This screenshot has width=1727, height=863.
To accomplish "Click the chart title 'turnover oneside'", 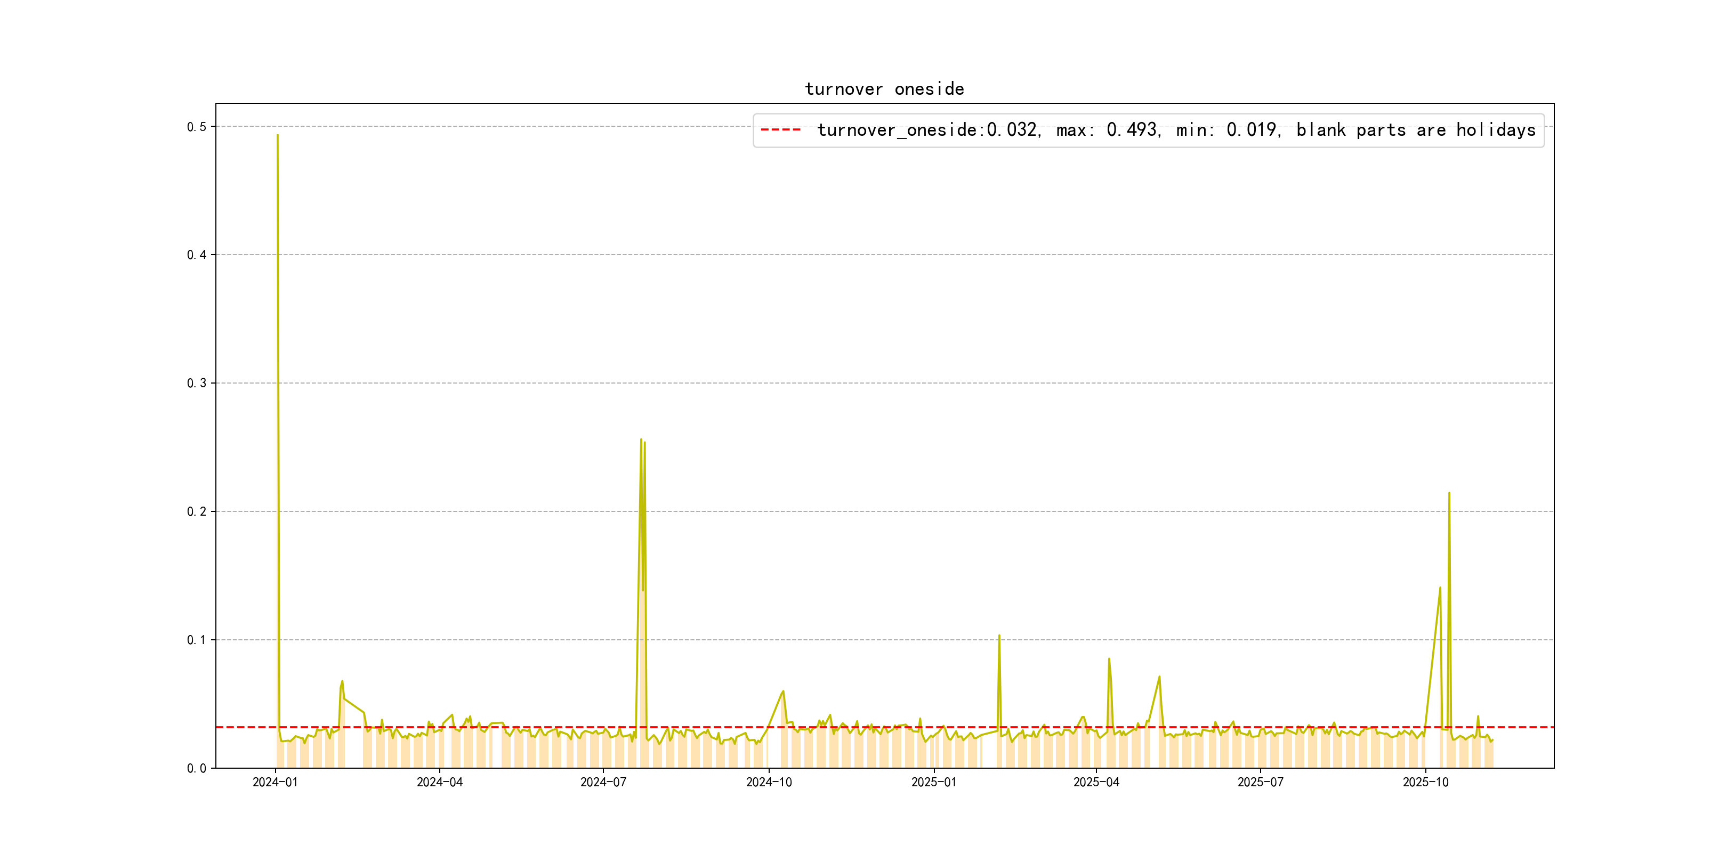I will point(884,89).
